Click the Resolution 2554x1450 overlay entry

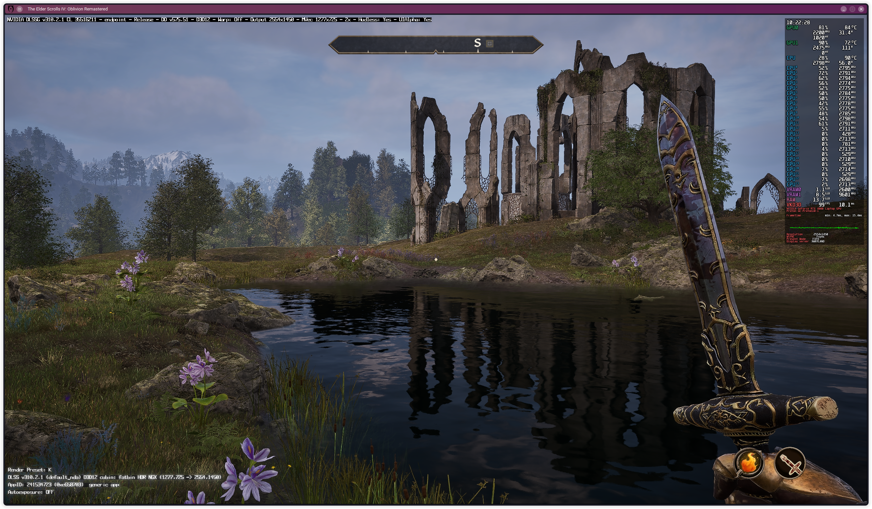807,235
